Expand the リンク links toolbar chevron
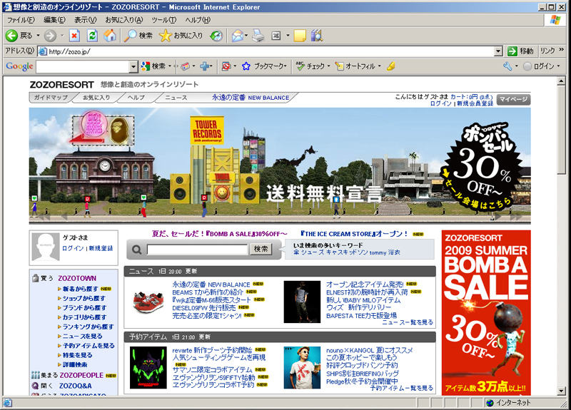571x410 pixels. 561,51
